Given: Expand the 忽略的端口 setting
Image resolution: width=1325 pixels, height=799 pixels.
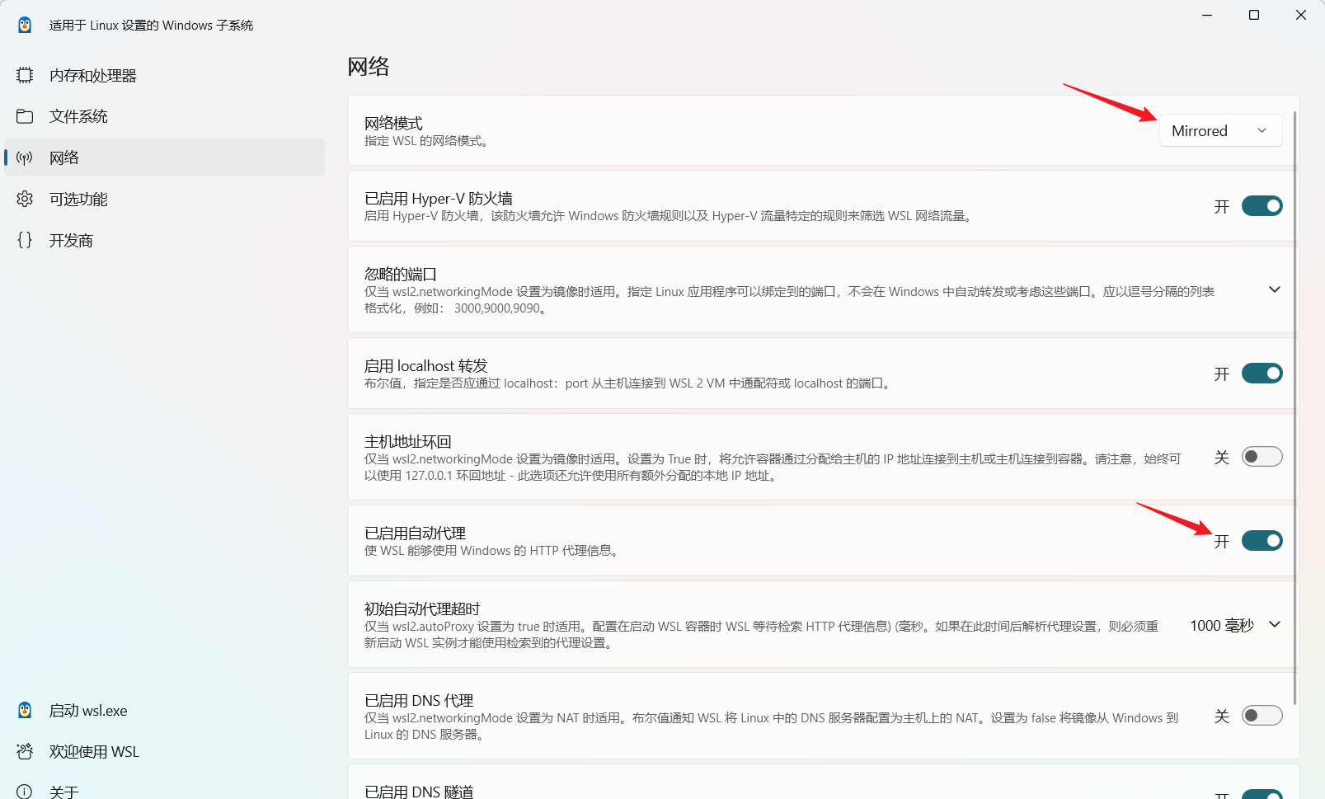Looking at the screenshot, I should point(1274,289).
